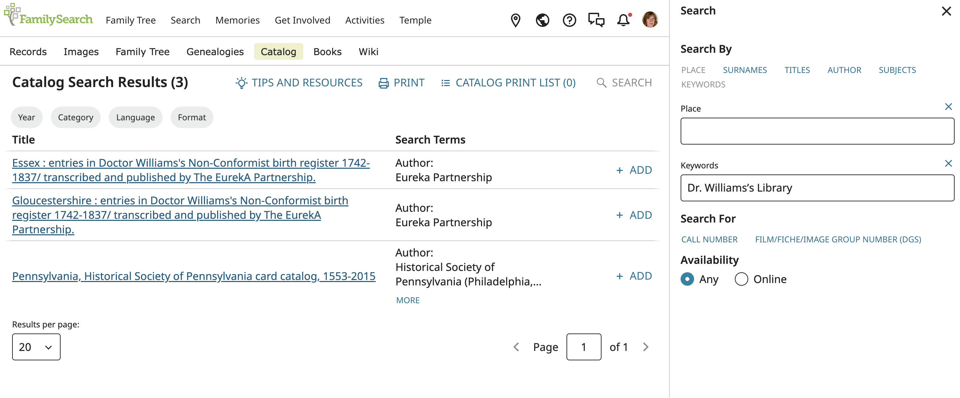Image resolution: width=960 pixels, height=398 pixels.
Task: Open the Essex Non-Conformist birth register link
Action: point(191,170)
